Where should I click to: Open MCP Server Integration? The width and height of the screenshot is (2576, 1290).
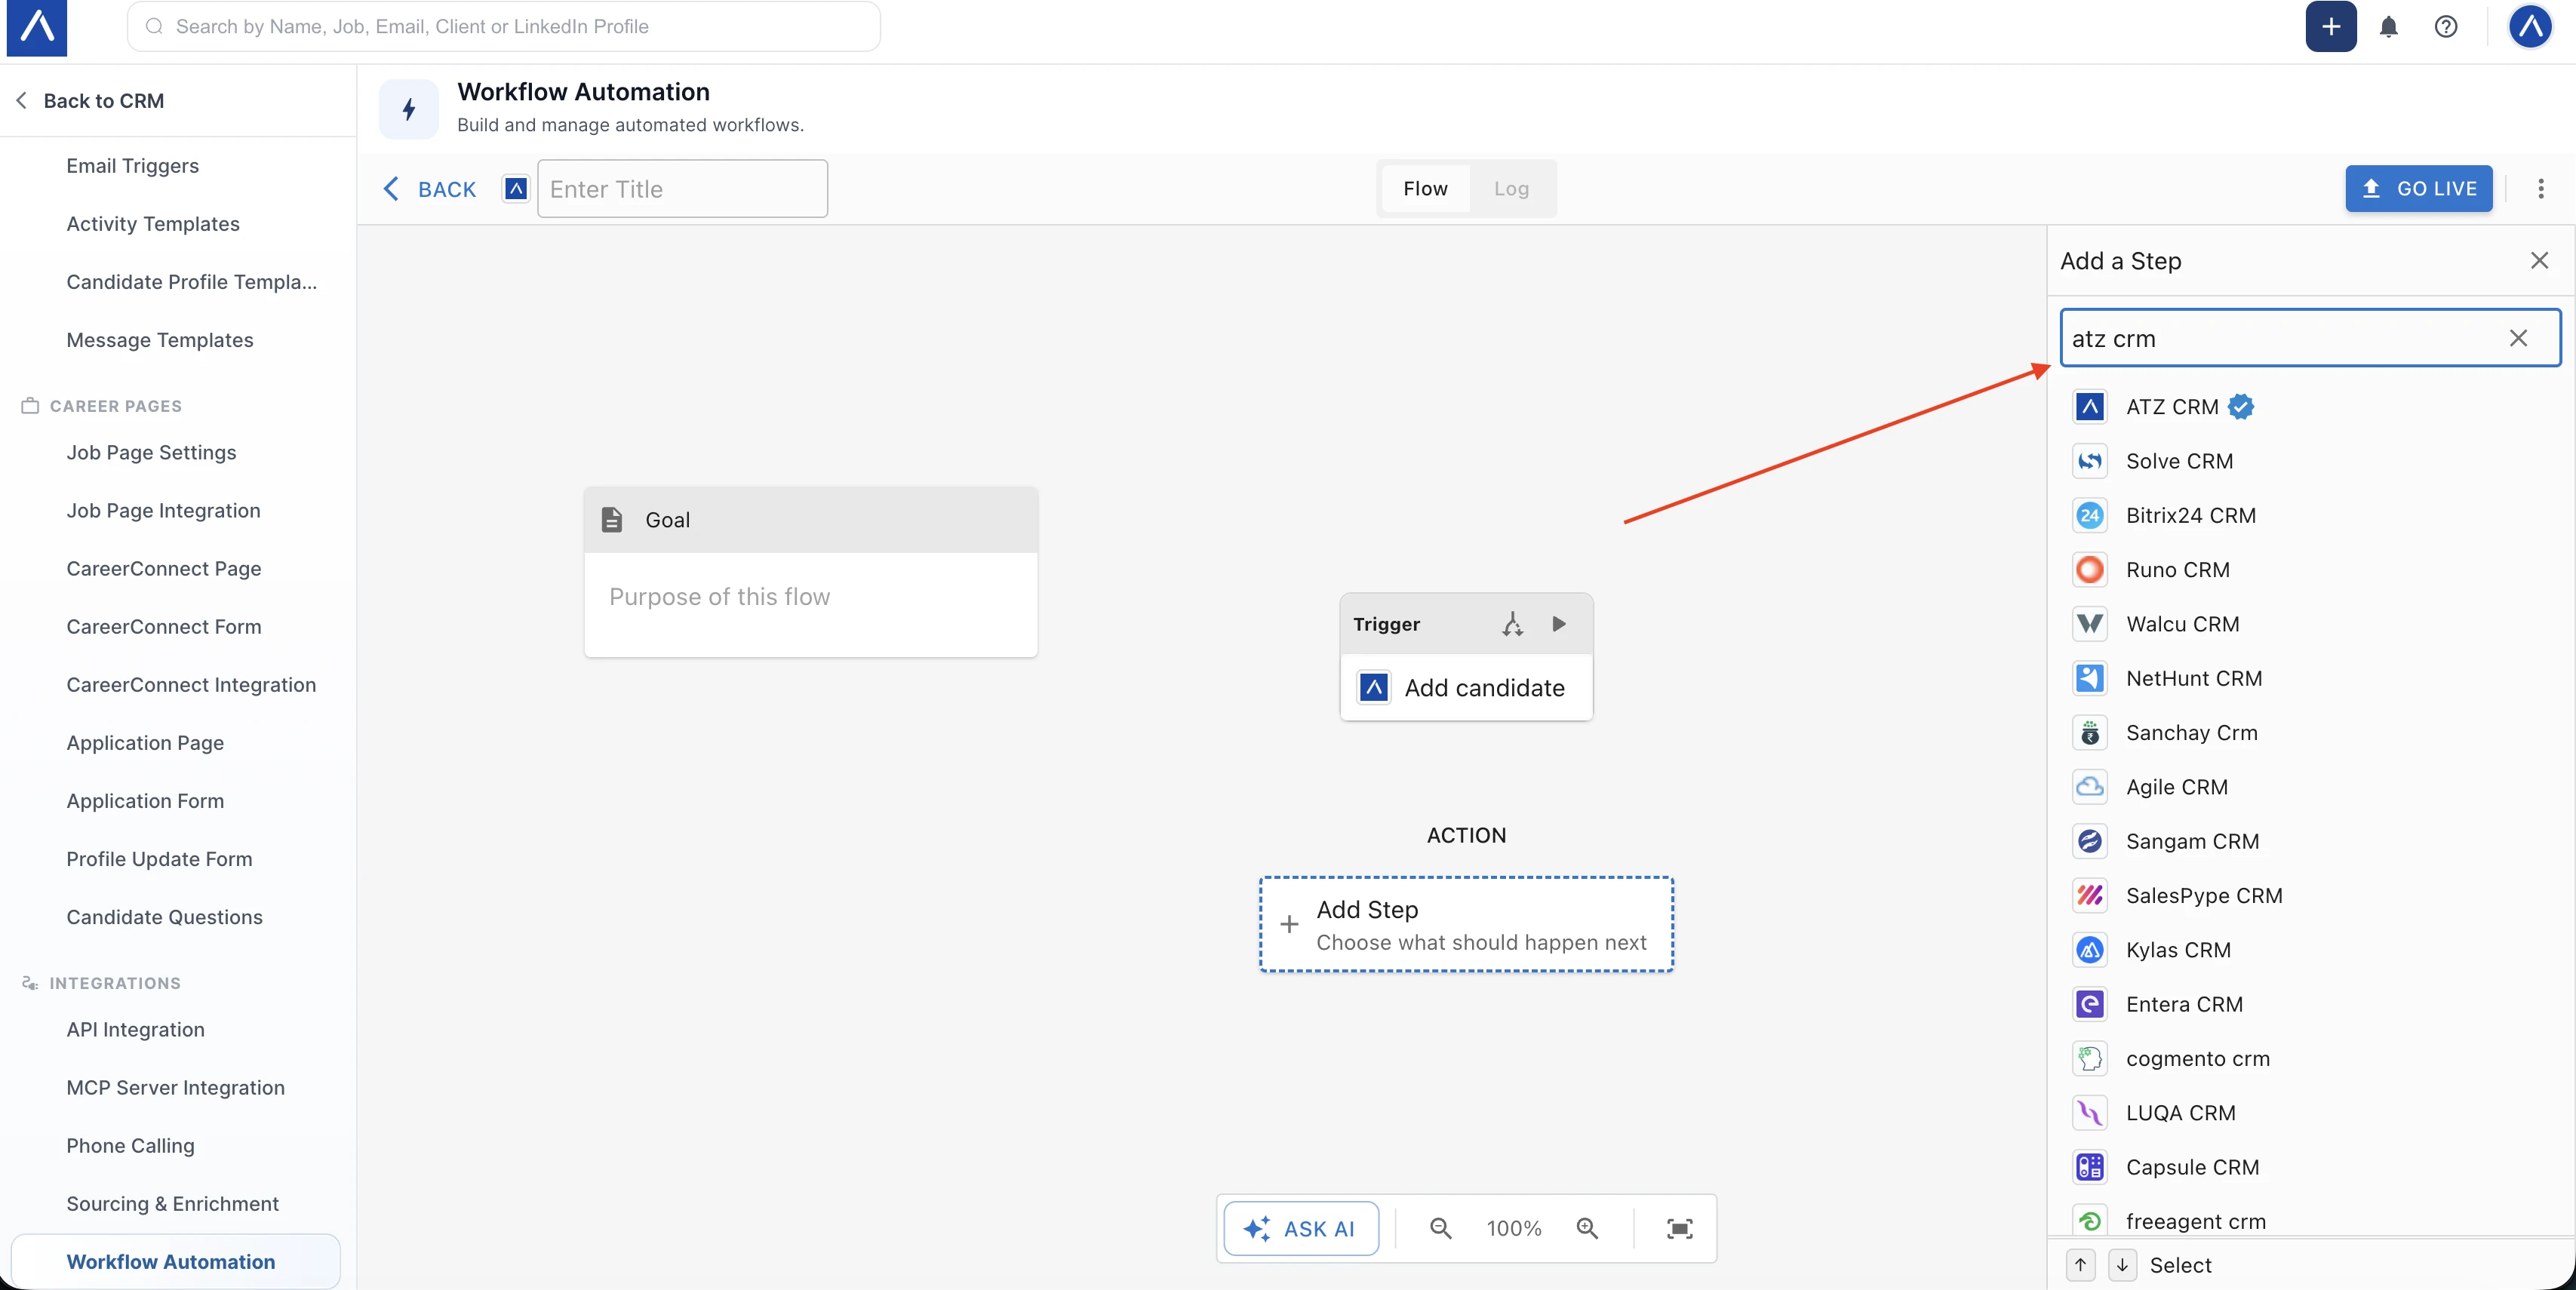[x=176, y=1088]
